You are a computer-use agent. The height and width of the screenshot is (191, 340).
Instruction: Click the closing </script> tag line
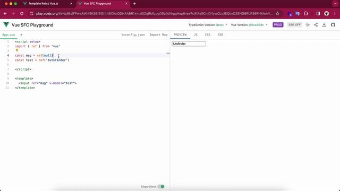coord(23,70)
